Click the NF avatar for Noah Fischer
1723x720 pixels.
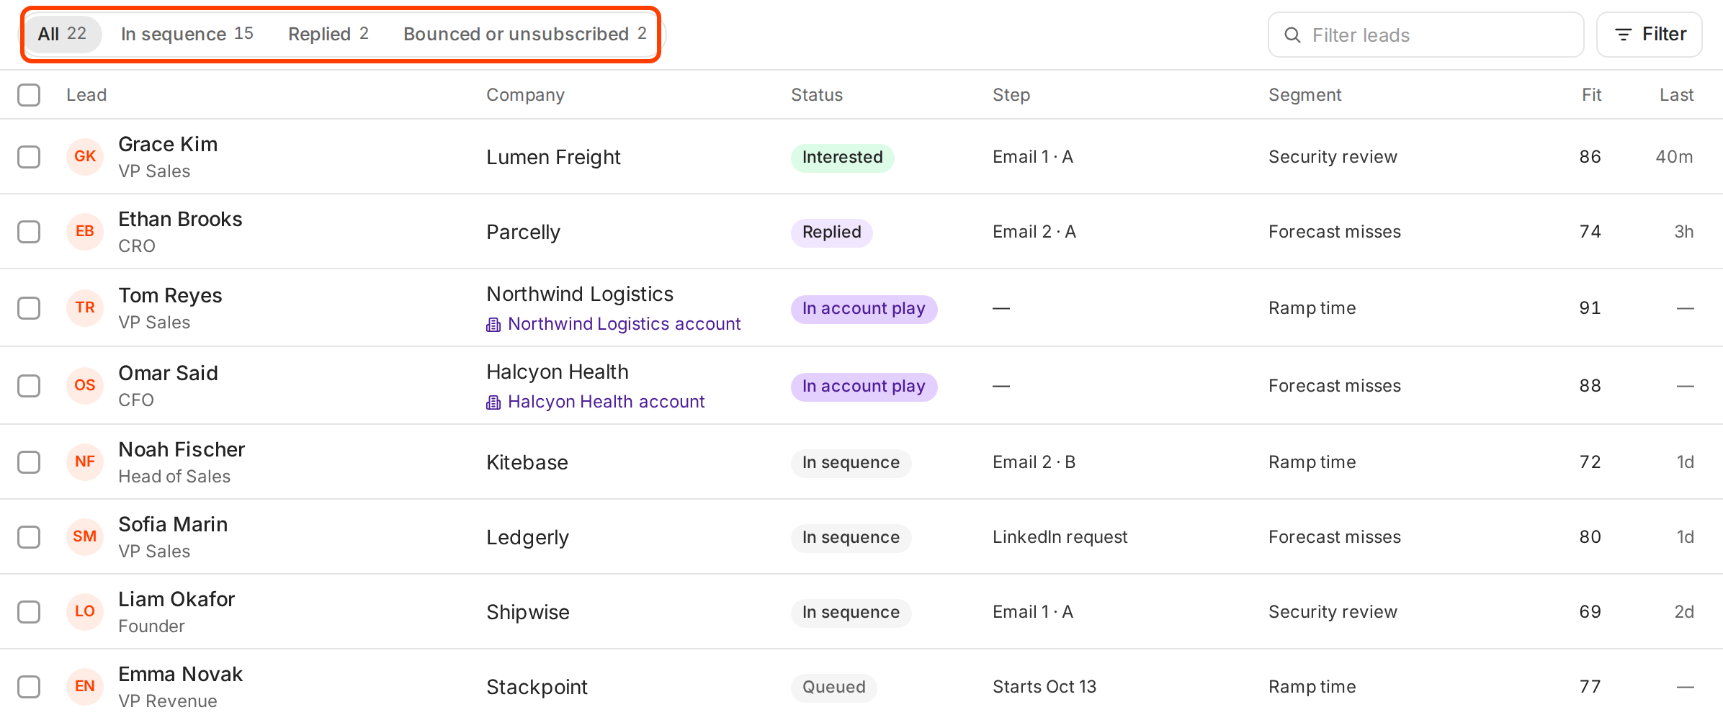click(85, 462)
